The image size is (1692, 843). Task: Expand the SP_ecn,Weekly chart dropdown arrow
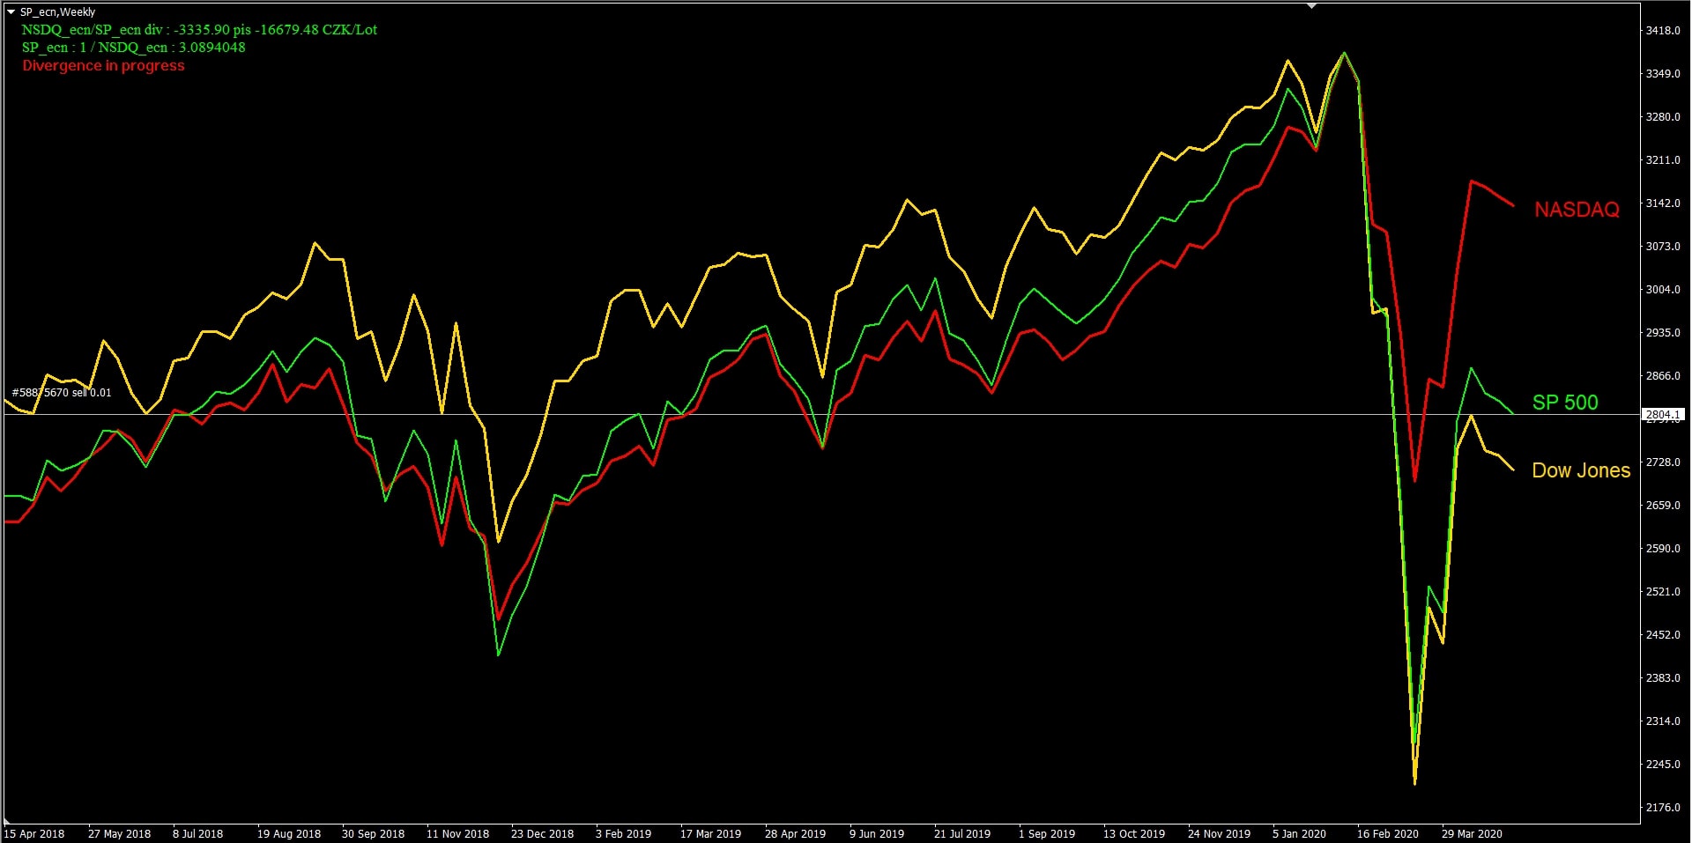pos(11,12)
